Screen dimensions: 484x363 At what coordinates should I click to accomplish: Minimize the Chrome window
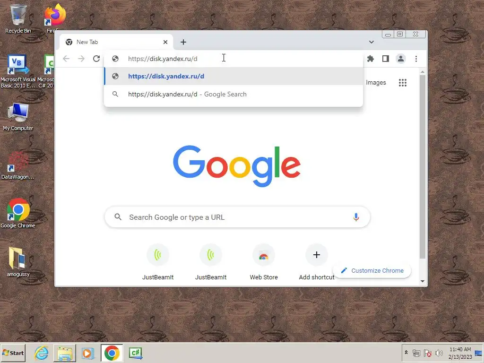click(388, 34)
